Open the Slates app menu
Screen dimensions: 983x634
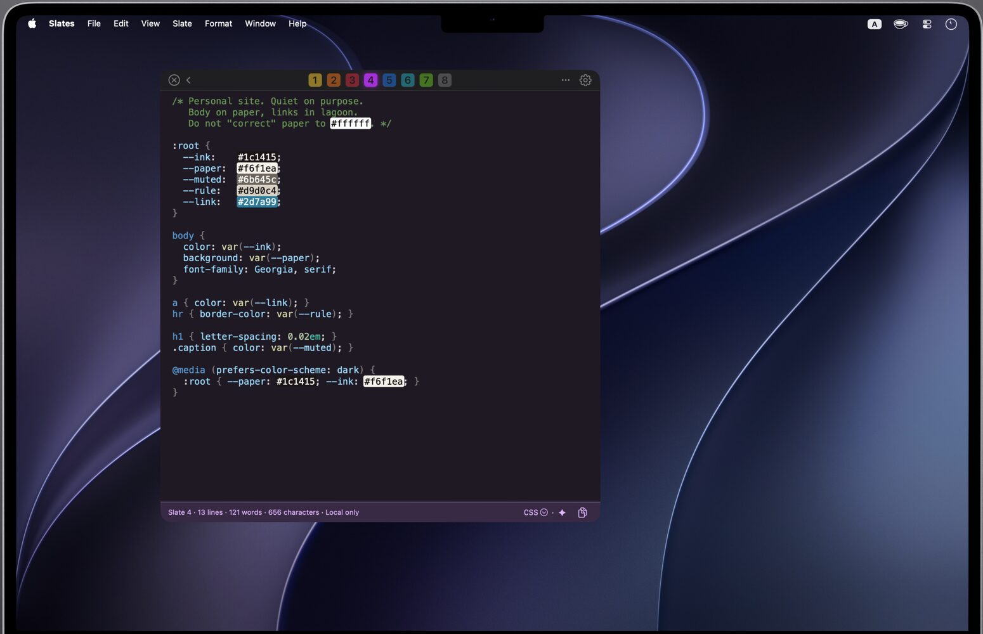tap(62, 23)
